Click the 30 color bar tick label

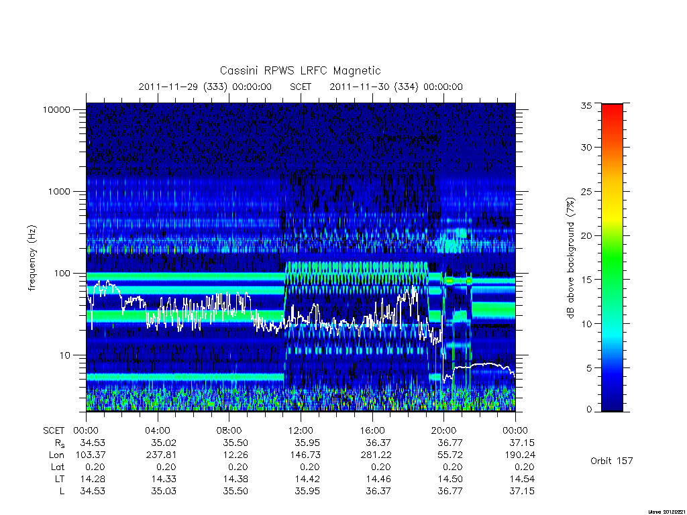click(586, 148)
